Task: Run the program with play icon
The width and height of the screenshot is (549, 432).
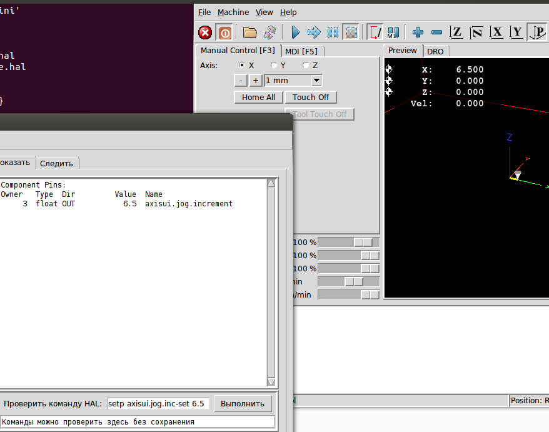Action: point(296,33)
